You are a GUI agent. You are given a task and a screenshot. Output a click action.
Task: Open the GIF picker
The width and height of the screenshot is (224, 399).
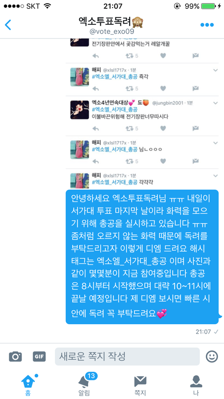(x=39, y=356)
